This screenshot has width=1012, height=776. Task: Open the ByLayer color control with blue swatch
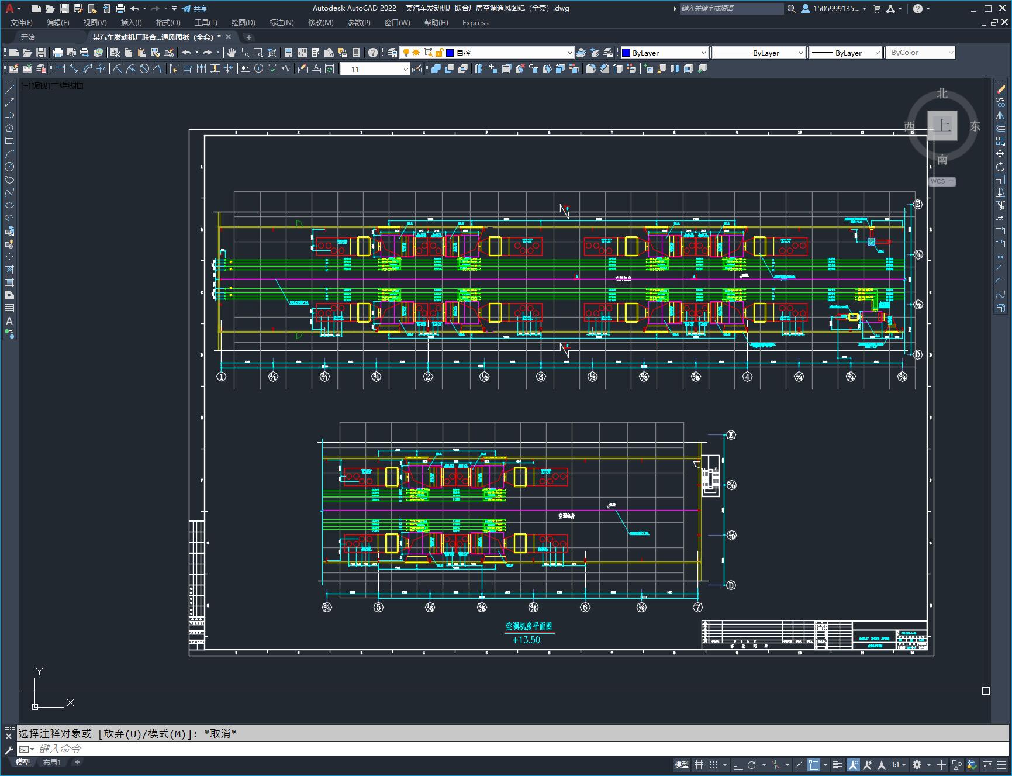click(664, 53)
